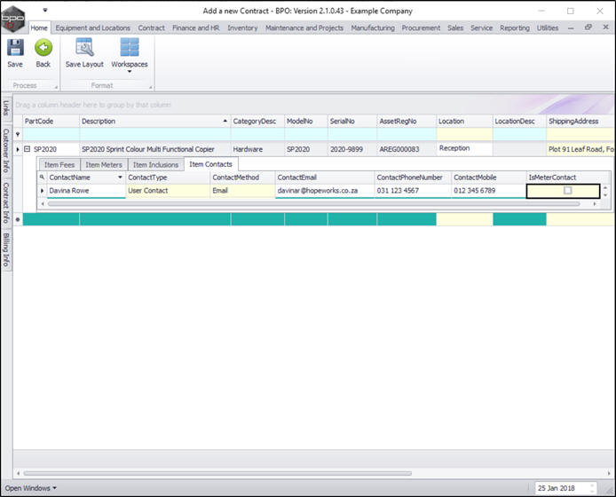Click scroll right arrow of main grid
Image resolution: width=616 pixels, height=497 pixels.
tap(609, 473)
